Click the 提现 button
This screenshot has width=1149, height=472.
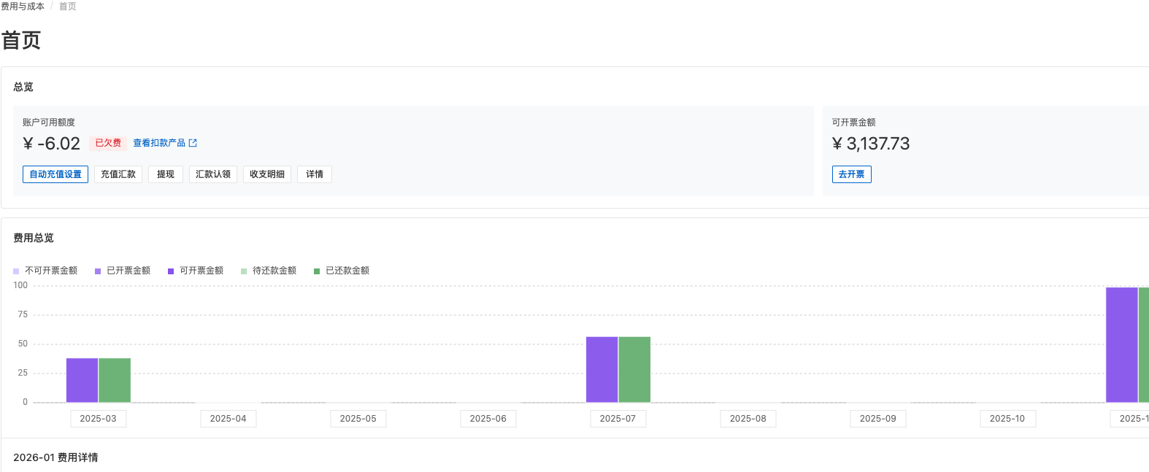(x=166, y=174)
